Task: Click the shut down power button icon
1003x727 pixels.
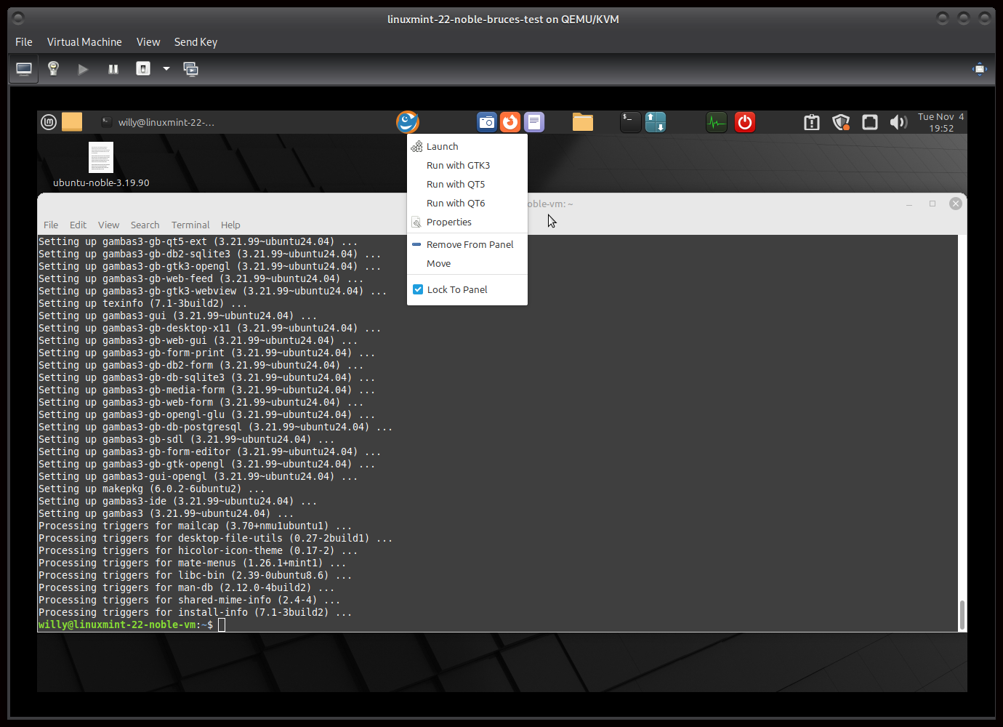Action: click(143, 69)
